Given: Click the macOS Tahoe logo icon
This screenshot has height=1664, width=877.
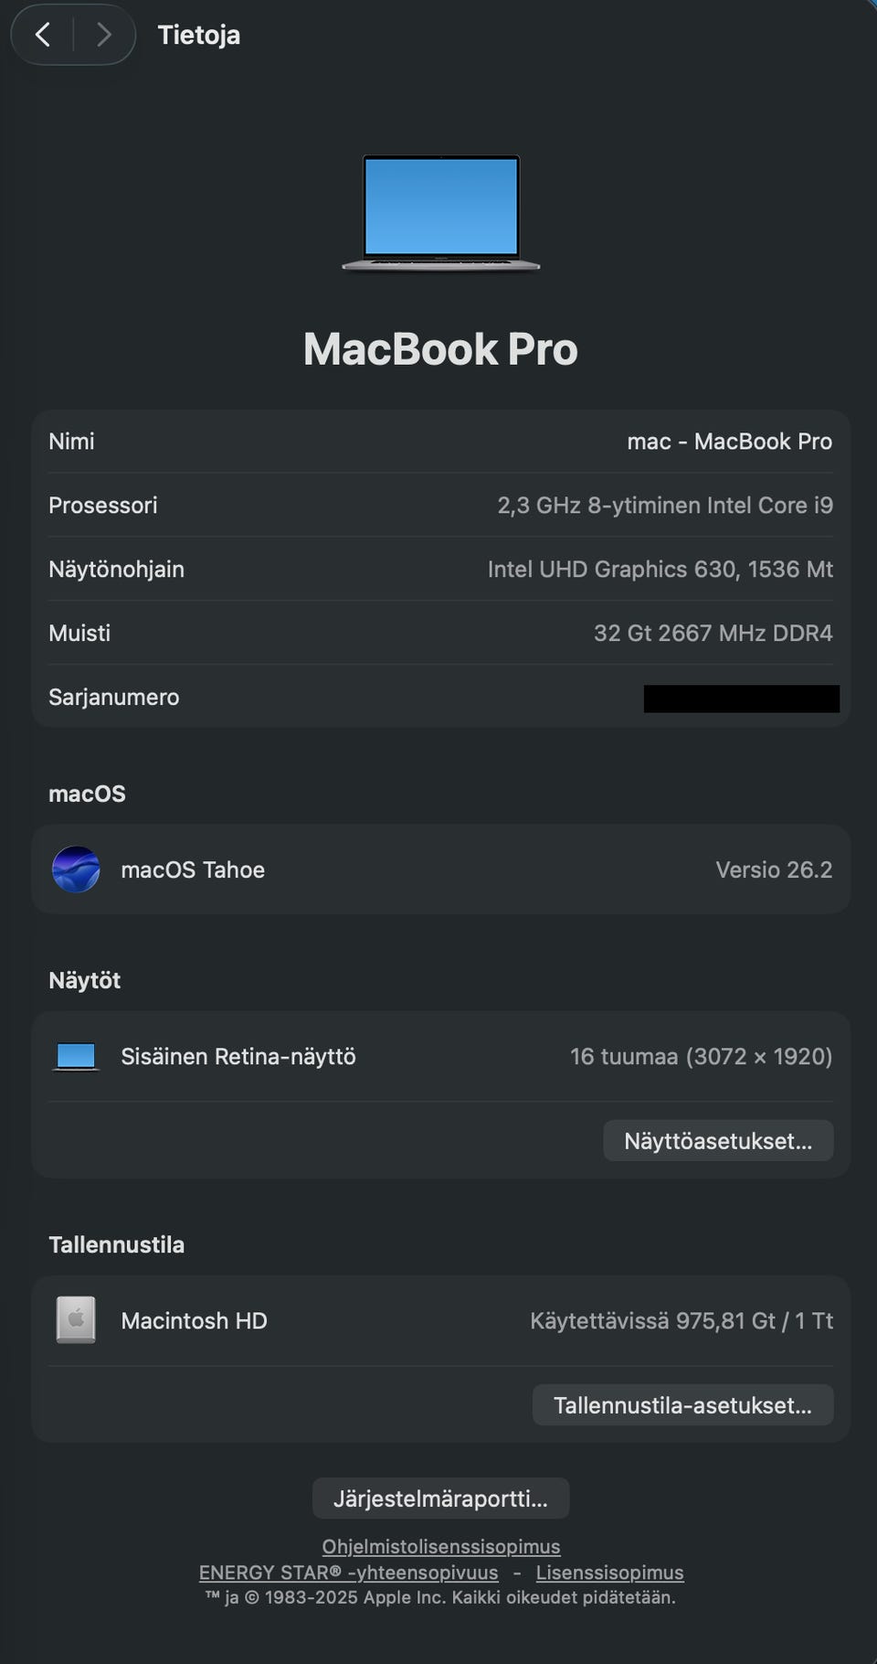Looking at the screenshot, I should pos(76,869).
